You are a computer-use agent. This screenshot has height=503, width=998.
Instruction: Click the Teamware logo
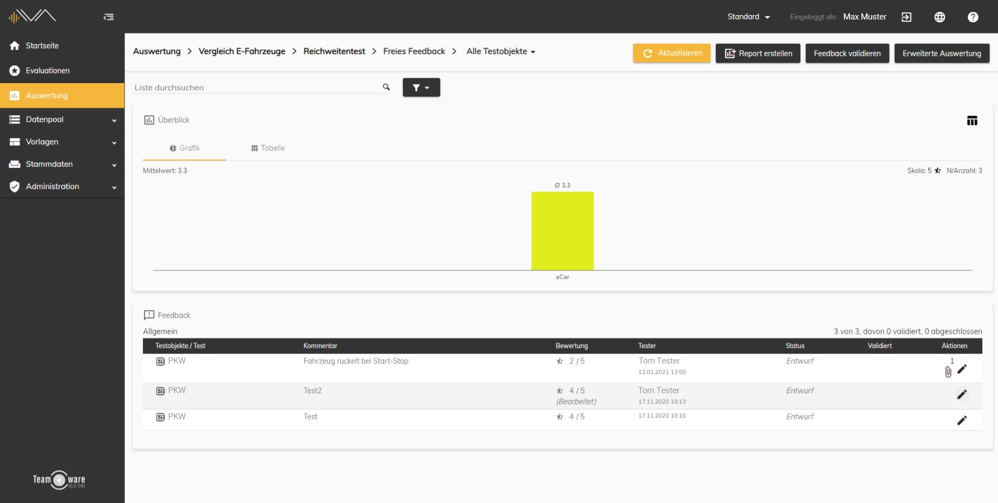[59, 480]
